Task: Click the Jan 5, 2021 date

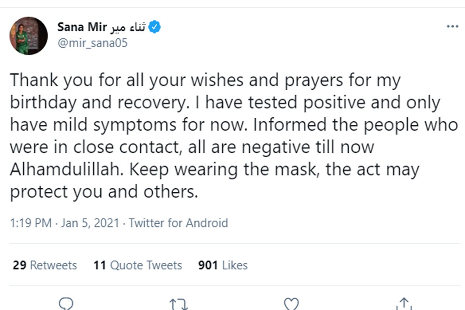Action: [90, 223]
